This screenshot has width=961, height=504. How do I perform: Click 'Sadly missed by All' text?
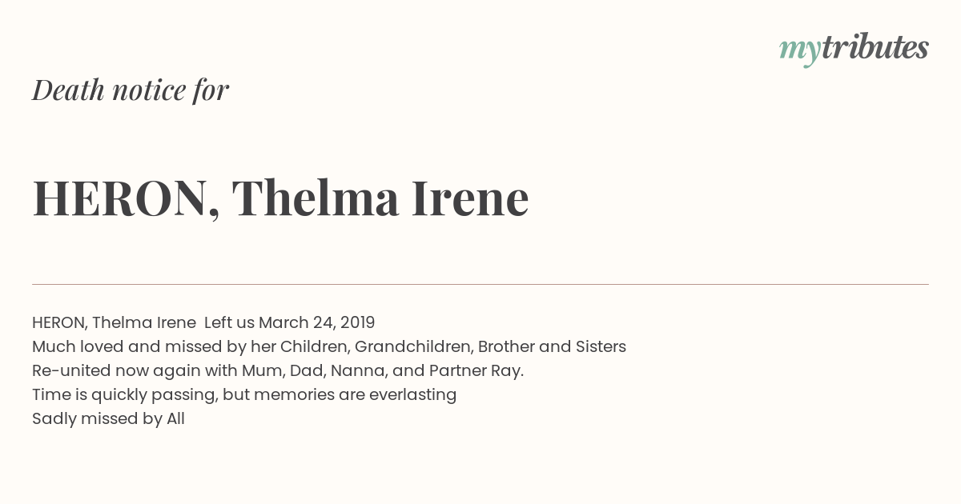click(108, 418)
